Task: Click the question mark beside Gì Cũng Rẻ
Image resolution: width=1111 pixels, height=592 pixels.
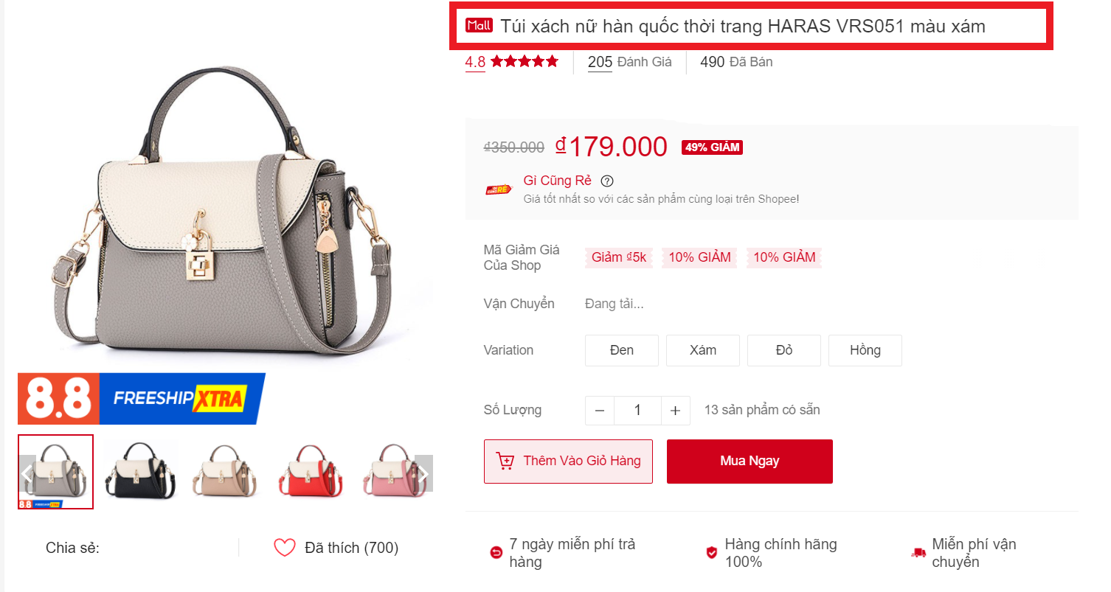Action: (607, 181)
